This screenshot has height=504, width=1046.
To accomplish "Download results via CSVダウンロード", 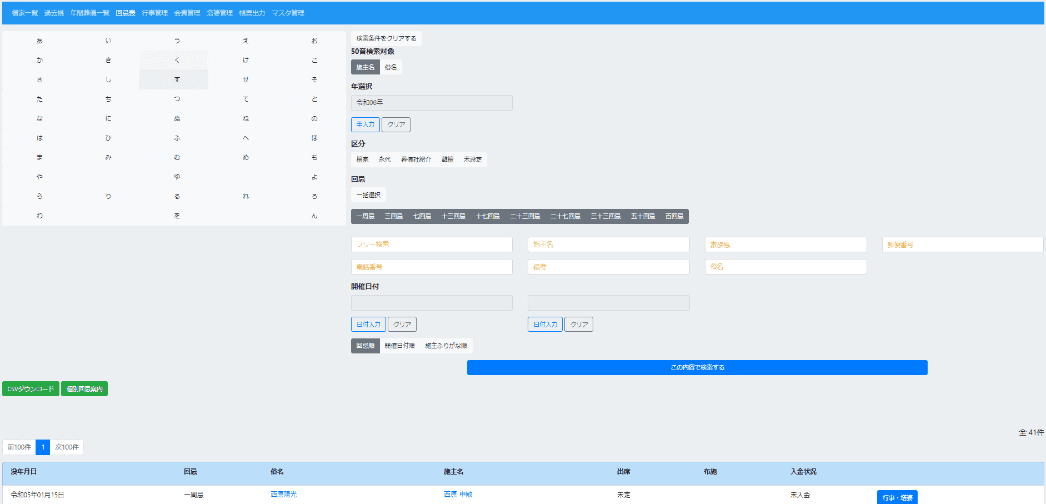I will click(x=31, y=389).
